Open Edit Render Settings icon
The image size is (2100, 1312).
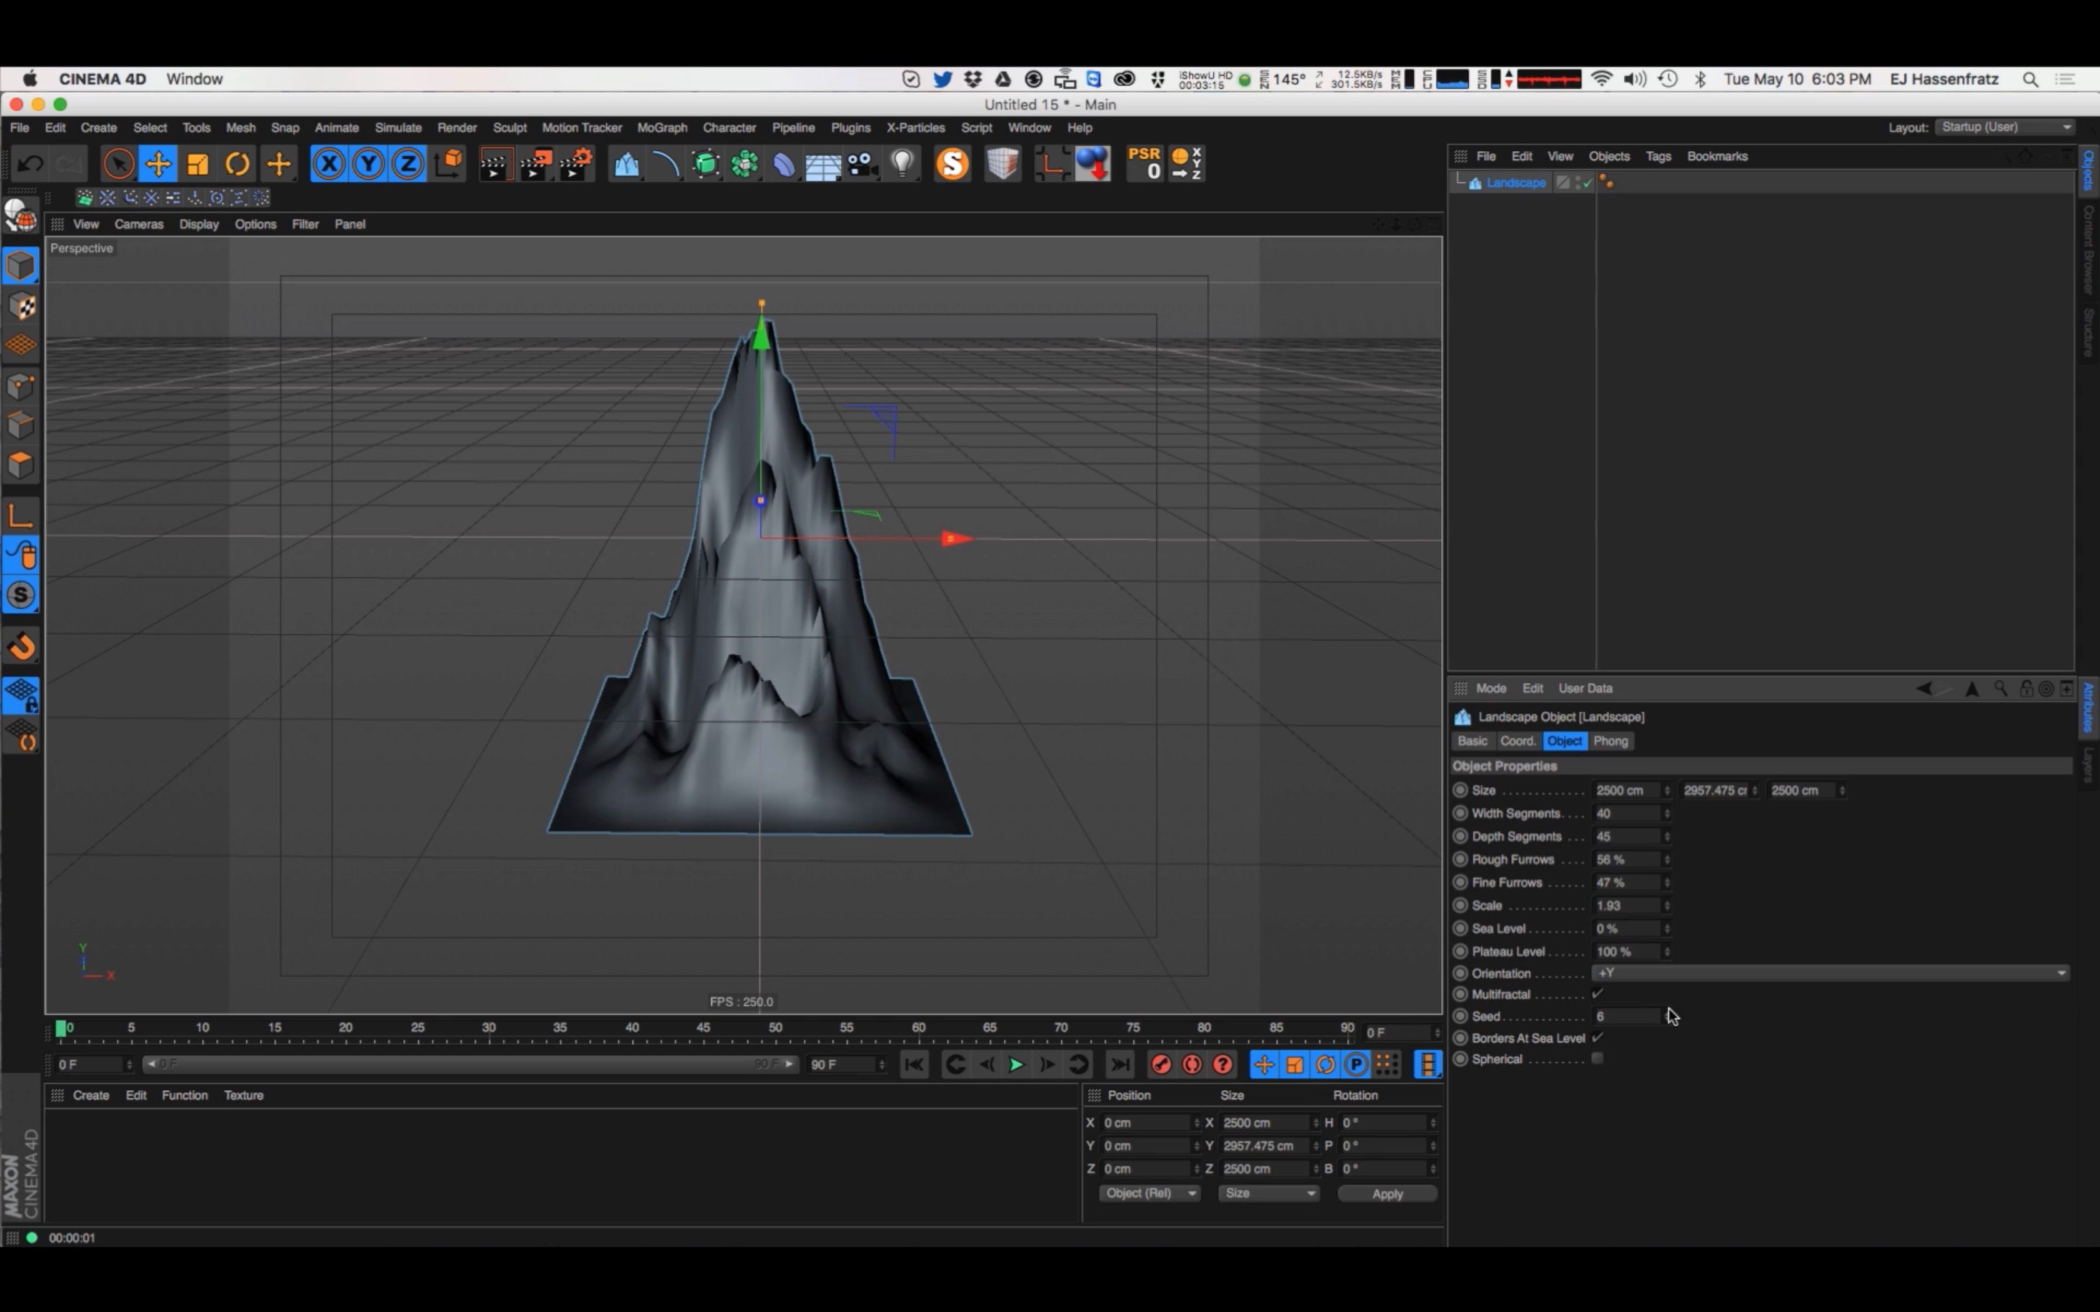pyautogui.click(x=576, y=164)
